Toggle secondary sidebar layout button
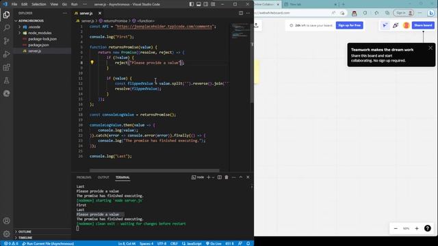Screen dimensions: 438x246 coord(206,4)
